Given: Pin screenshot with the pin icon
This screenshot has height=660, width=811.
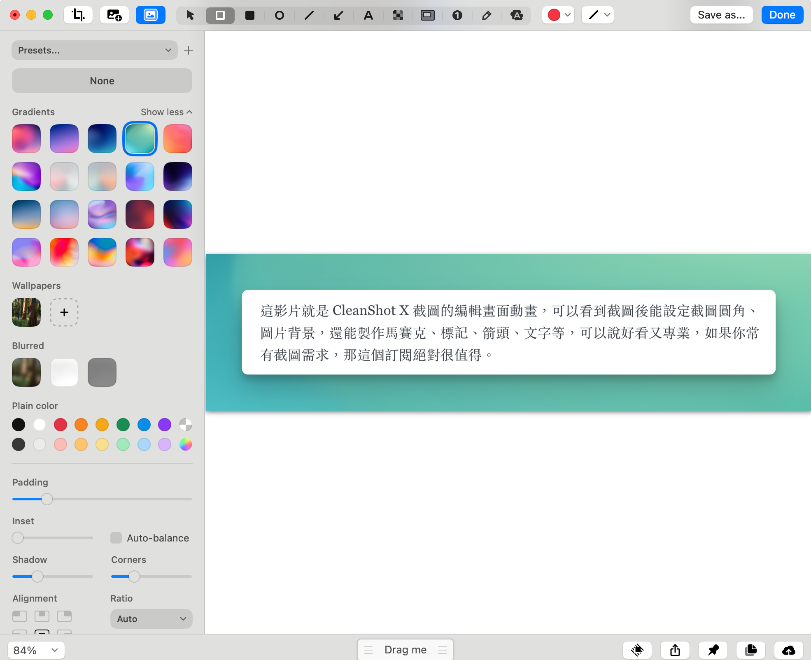Looking at the screenshot, I should [713, 650].
